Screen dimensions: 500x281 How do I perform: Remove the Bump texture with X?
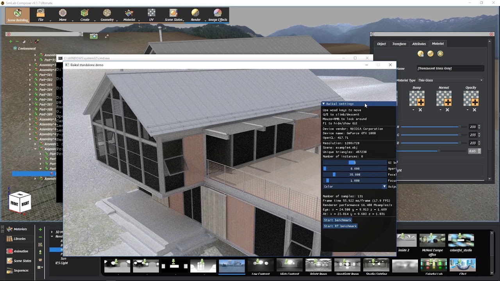click(x=420, y=110)
